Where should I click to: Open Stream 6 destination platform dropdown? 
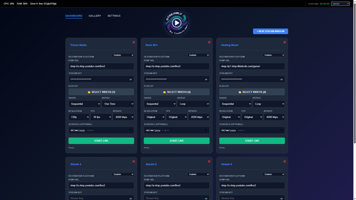pyautogui.click(x=274, y=174)
